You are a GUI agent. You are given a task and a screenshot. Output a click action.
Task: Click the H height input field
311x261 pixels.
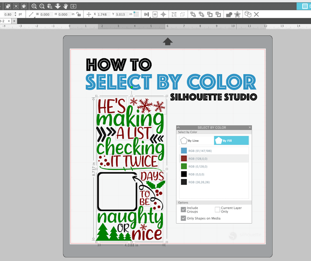pyautogui.click(x=64, y=15)
